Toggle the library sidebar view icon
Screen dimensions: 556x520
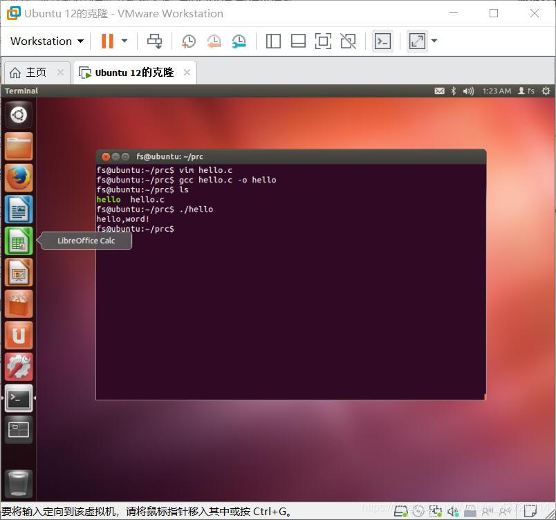[273, 41]
